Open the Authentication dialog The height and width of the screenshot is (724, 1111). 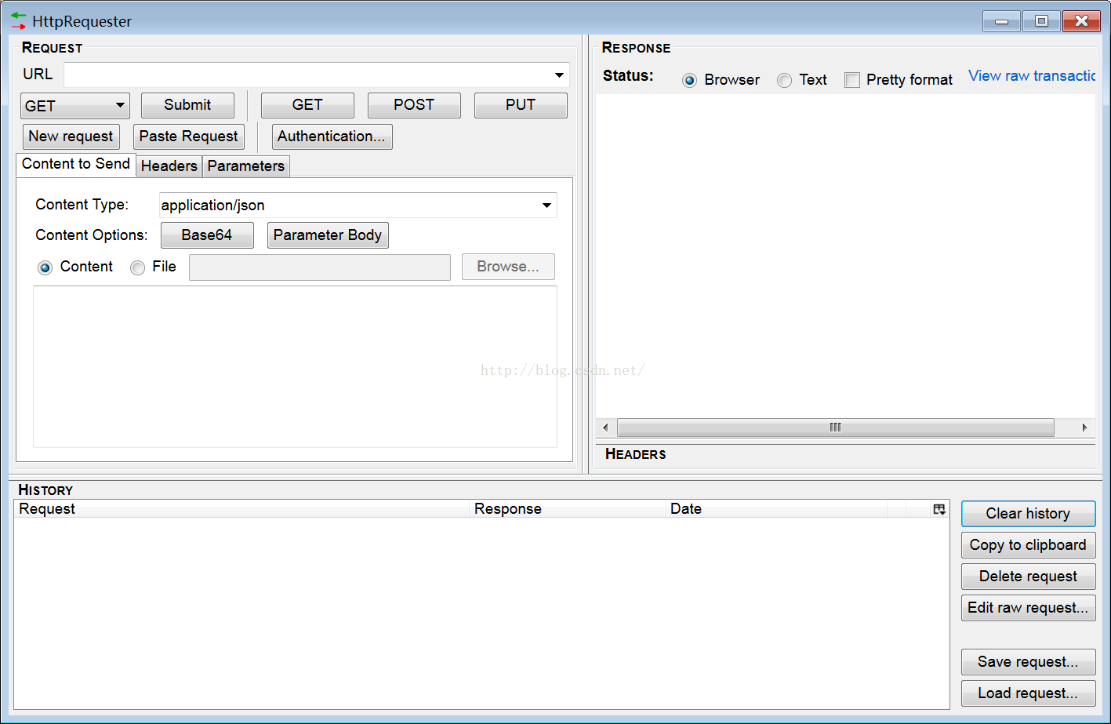[332, 136]
